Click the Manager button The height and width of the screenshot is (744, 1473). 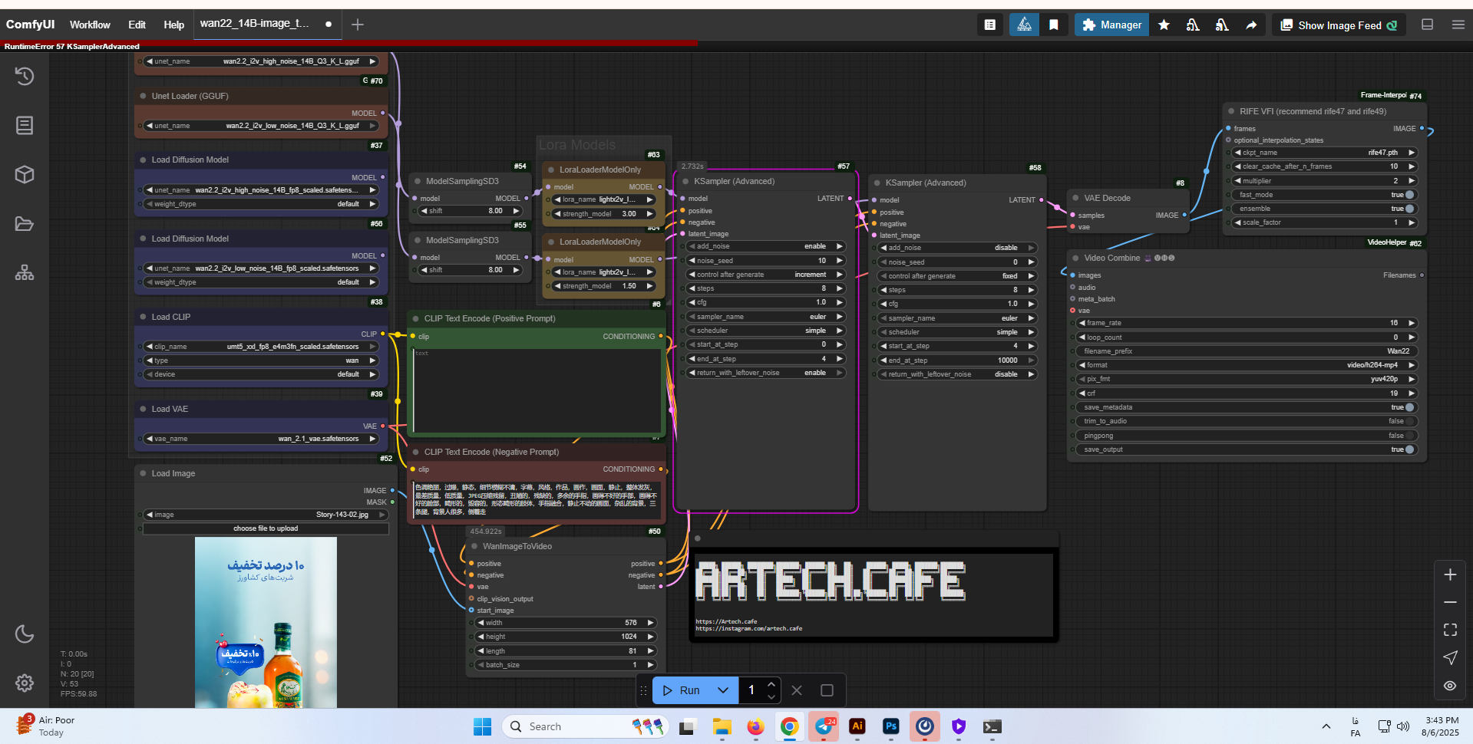(1111, 25)
